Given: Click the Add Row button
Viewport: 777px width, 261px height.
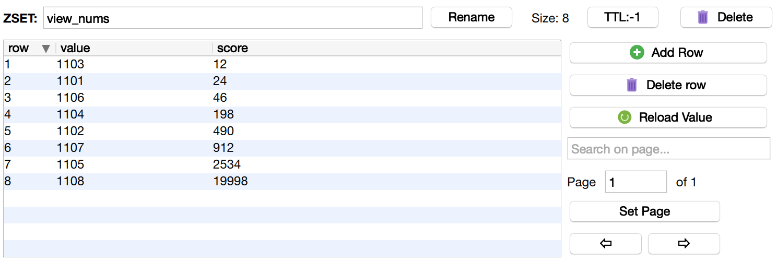Looking at the screenshot, I should (x=668, y=53).
